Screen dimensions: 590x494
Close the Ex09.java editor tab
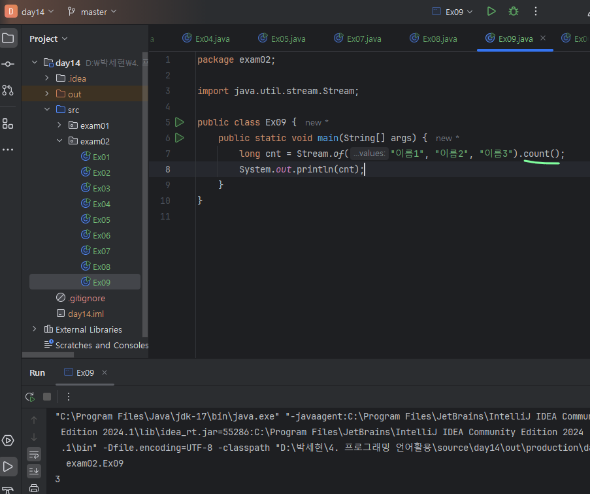(544, 39)
